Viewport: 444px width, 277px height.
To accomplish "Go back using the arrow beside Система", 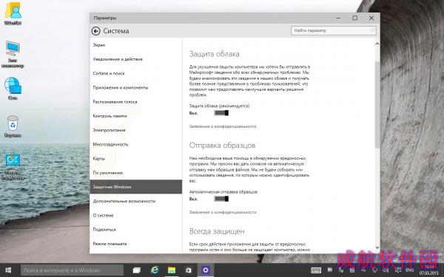I will (95, 31).
